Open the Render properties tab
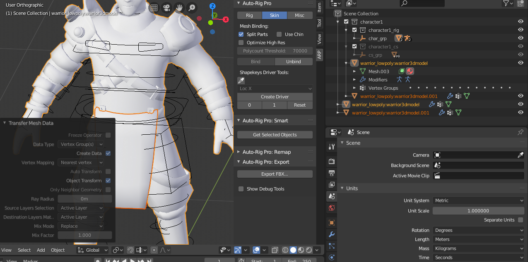Image resolution: width=528 pixels, height=262 pixels. tap(331, 161)
